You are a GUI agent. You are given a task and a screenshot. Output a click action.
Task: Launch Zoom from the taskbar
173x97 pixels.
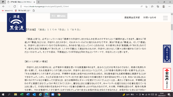(53, 95)
